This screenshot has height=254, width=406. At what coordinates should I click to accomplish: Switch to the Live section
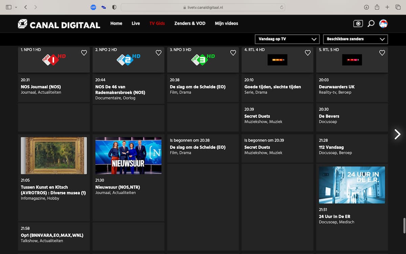136,23
